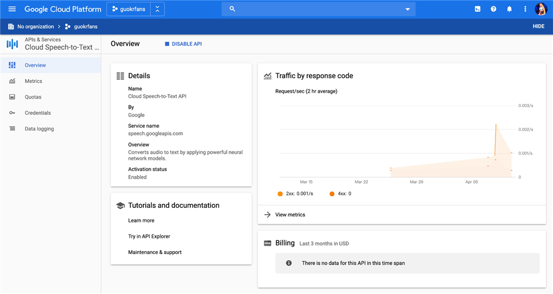Click the Metrics chart icon in sidebar
This screenshot has width=553, height=294.
12,81
